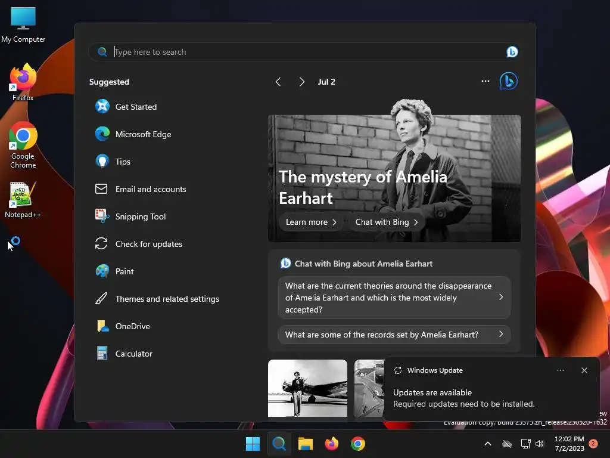Go to previous day arrow

(278, 82)
